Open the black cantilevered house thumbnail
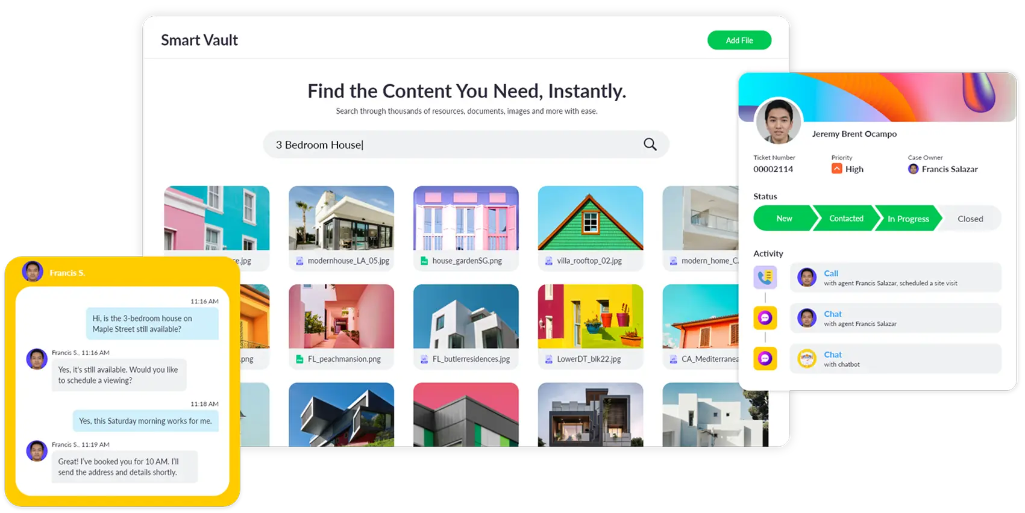Image resolution: width=1025 pixels, height=513 pixels. point(342,414)
